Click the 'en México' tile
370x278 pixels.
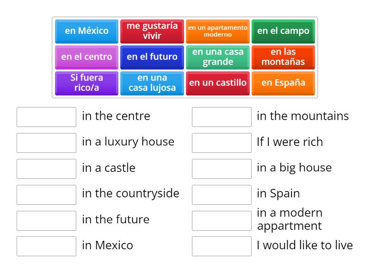[86, 31]
